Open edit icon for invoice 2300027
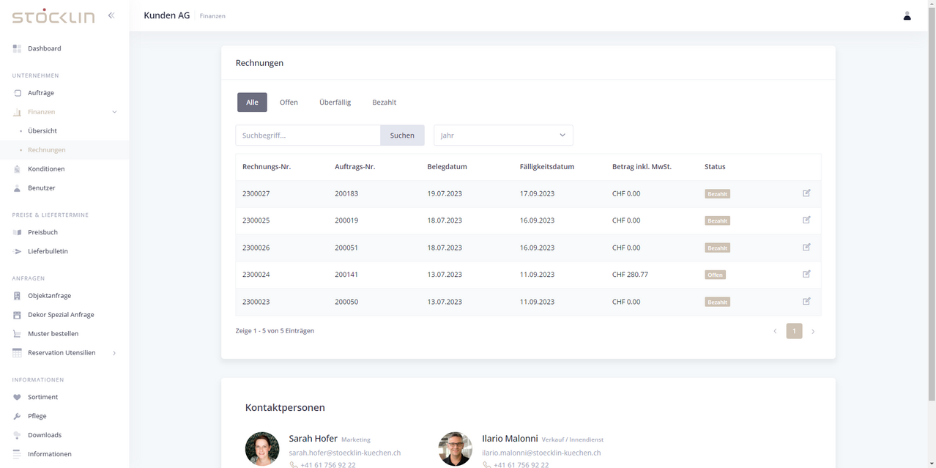The width and height of the screenshot is (936, 468). tap(806, 193)
